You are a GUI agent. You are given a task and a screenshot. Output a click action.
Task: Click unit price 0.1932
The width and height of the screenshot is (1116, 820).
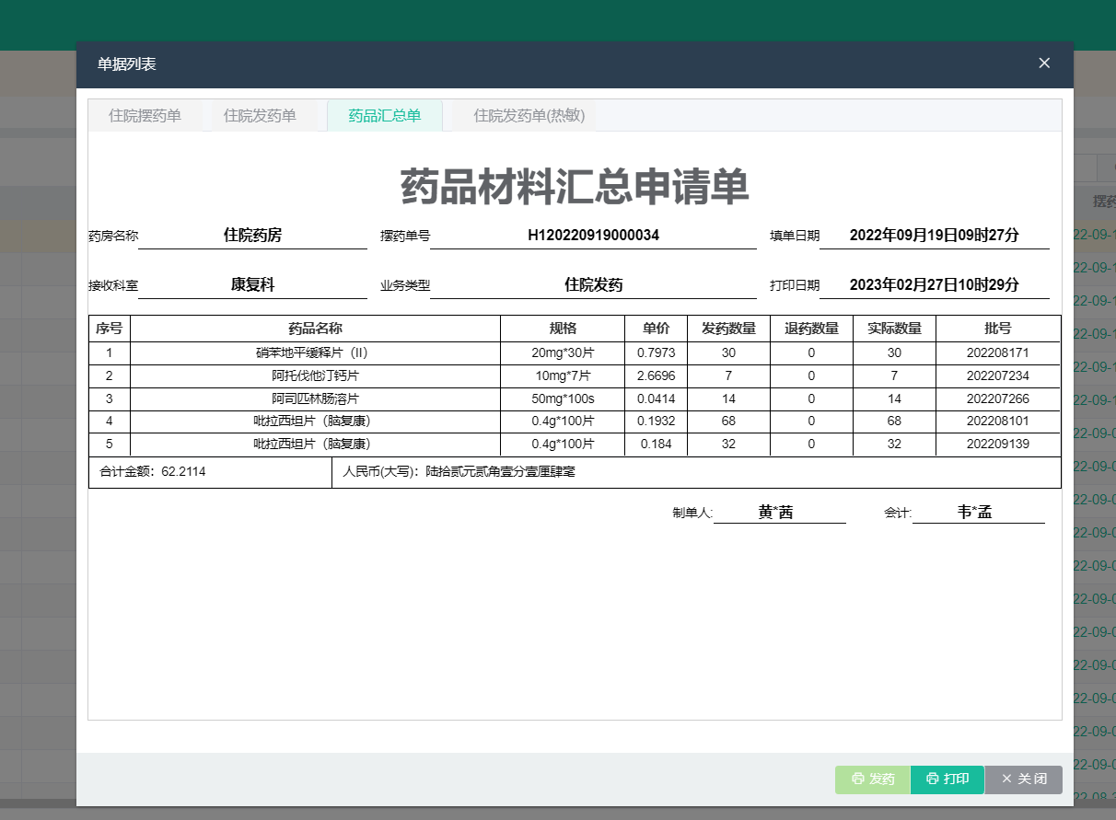[657, 421]
